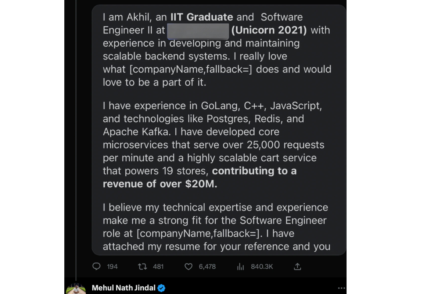
Task: Click the share upload arrow icon
Action: tap(298, 266)
